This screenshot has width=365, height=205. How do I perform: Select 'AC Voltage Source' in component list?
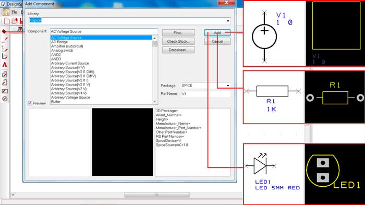101,38
